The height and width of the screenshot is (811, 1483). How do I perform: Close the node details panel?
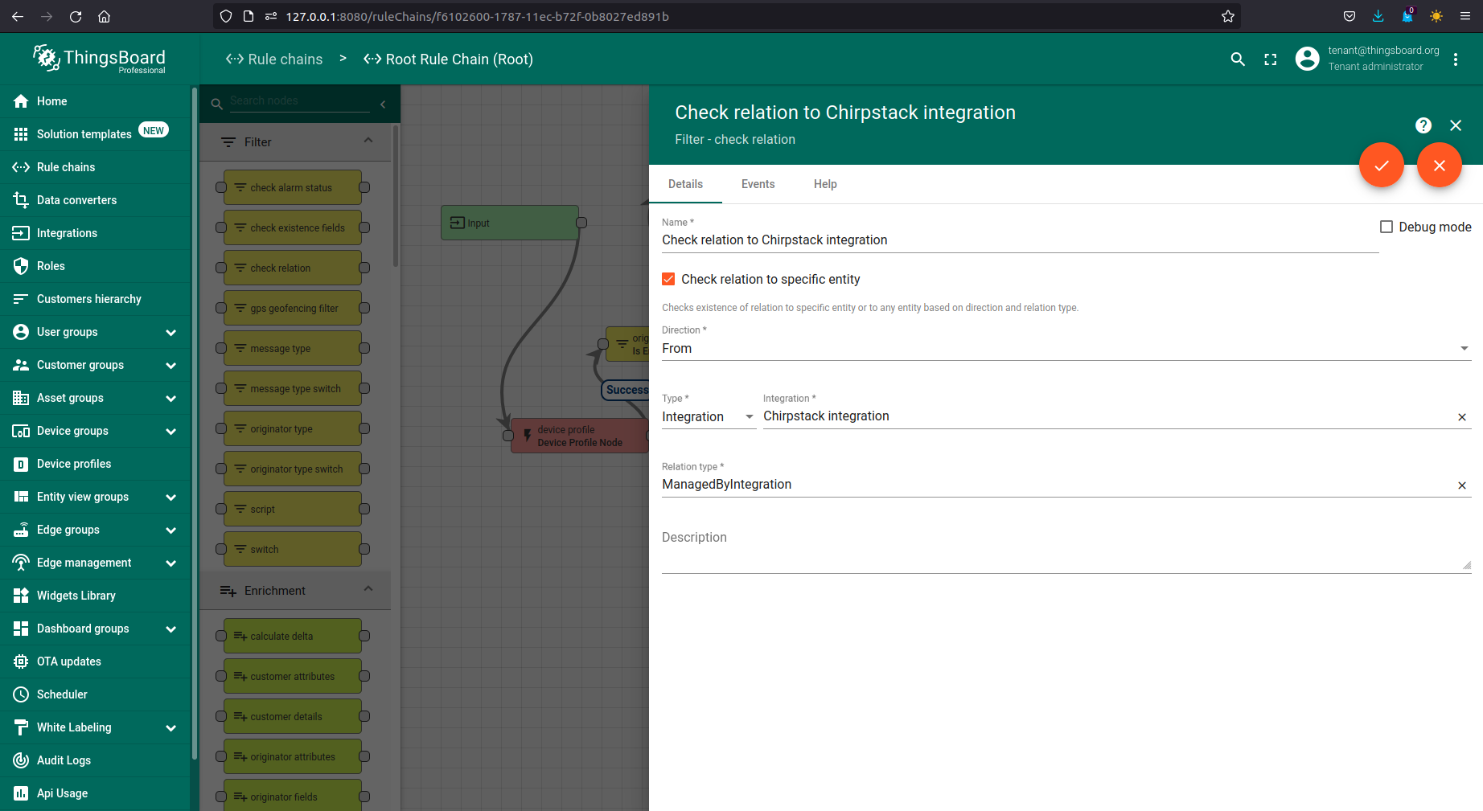1456,125
